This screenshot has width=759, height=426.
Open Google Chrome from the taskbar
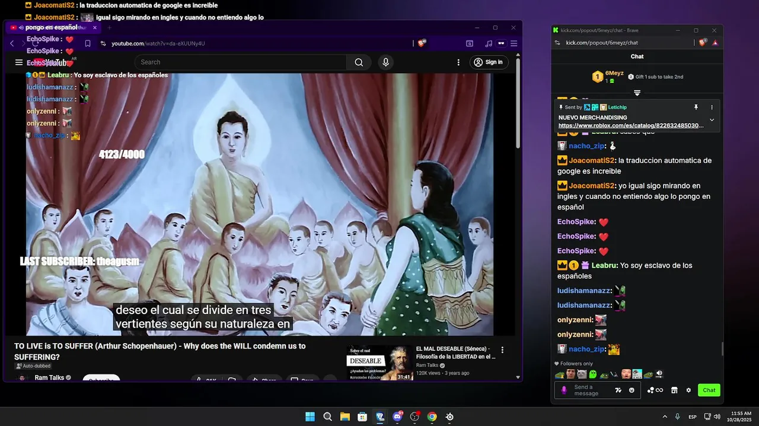(432, 417)
